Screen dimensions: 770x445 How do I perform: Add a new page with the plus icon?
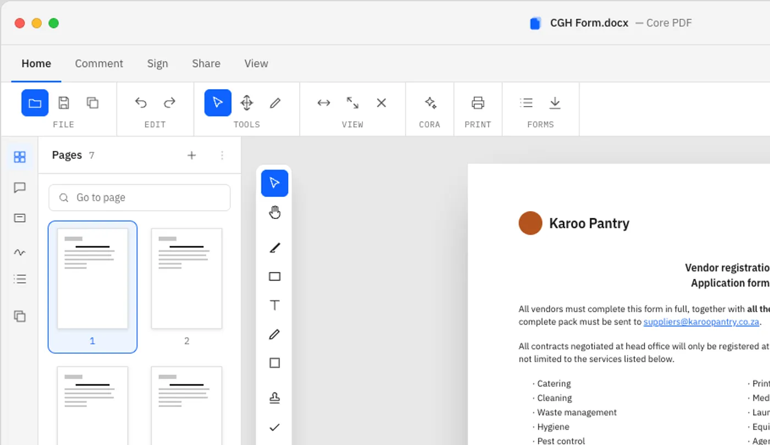pos(191,155)
